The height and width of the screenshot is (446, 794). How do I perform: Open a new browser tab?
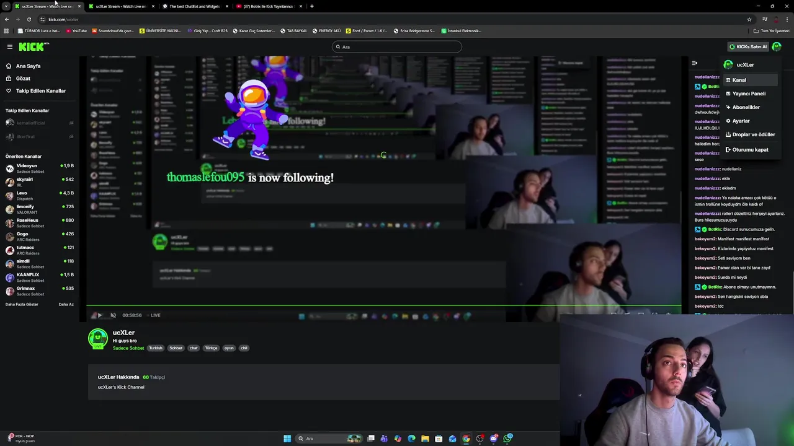[x=312, y=6]
